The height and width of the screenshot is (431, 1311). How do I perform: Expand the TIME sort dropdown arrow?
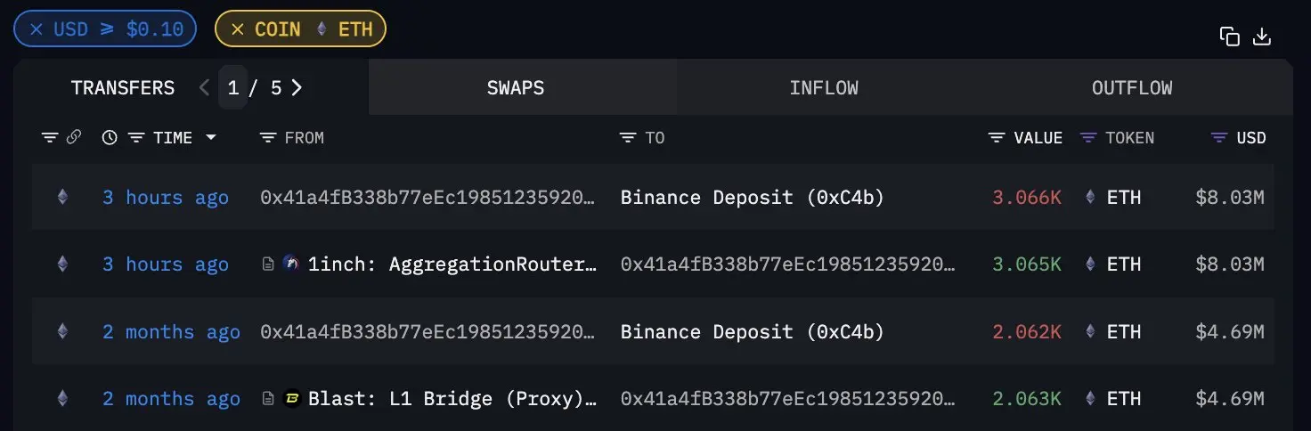coord(211,138)
